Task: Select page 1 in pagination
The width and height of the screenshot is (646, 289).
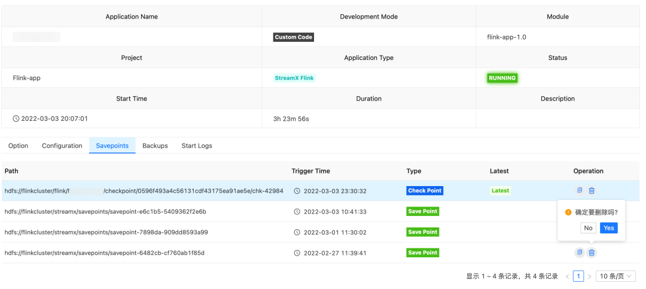Action: pyautogui.click(x=578, y=276)
